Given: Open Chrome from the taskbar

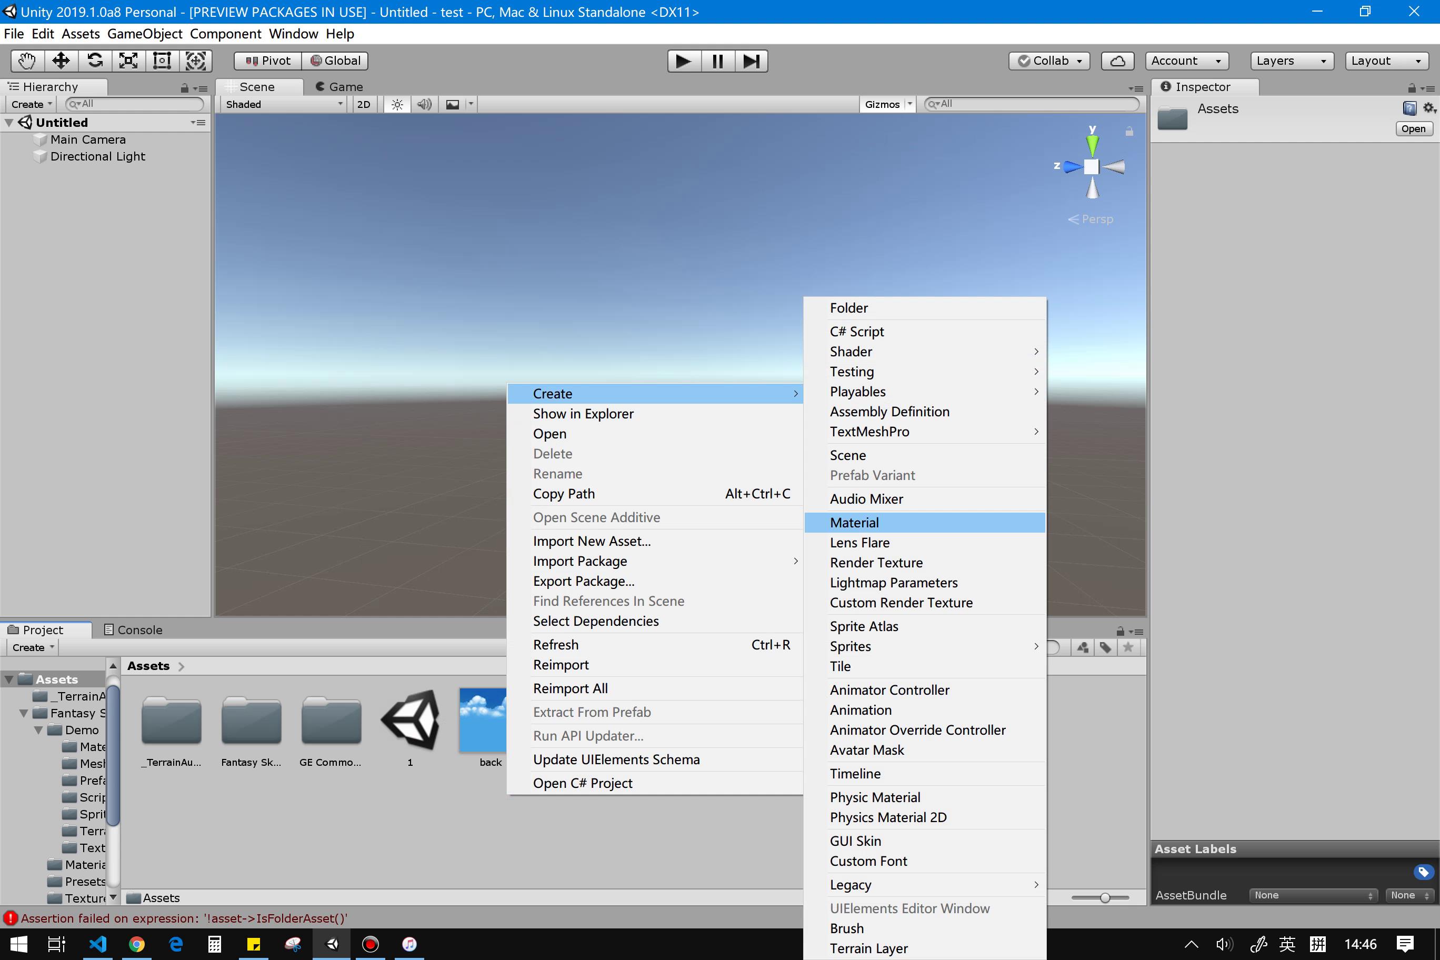Looking at the screenshot, I should 136,944.
